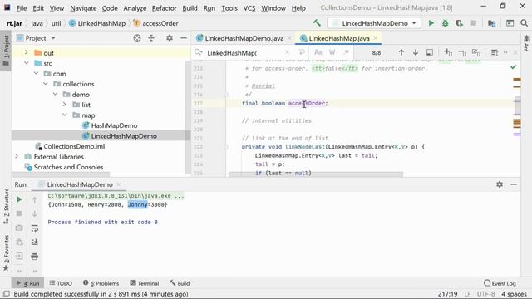
Task: Click the add selection for next occurrence icon
Action: pos(448,52)
